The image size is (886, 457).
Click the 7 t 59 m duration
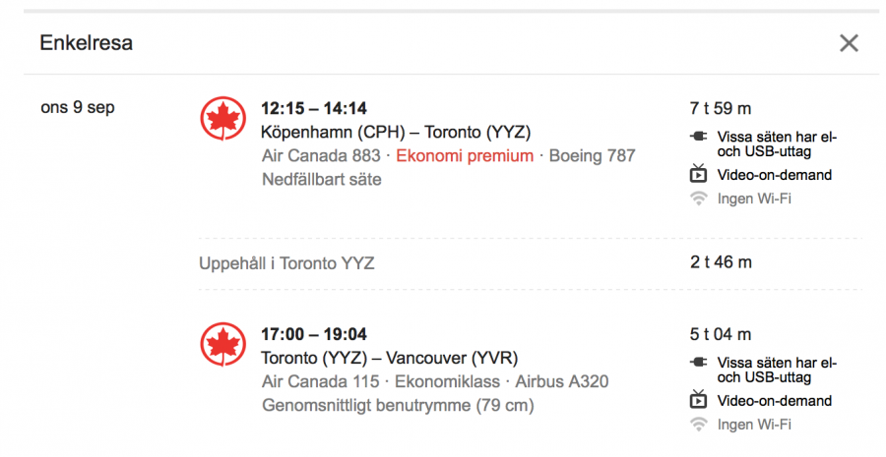721,108
